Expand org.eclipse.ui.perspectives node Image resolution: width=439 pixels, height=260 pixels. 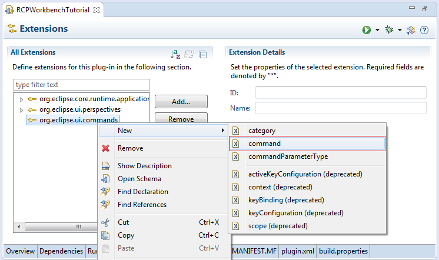point(21,110)
